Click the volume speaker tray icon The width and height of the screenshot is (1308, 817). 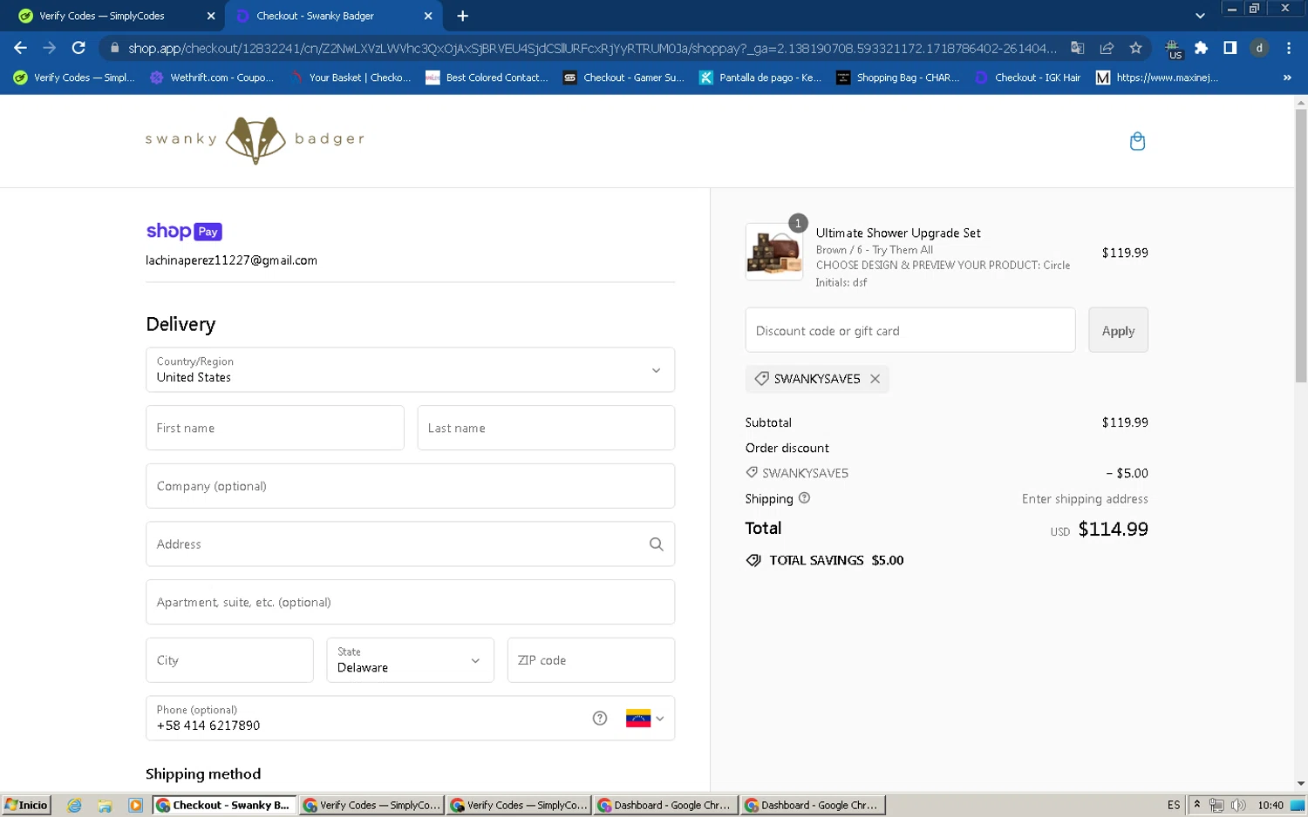1238,806
